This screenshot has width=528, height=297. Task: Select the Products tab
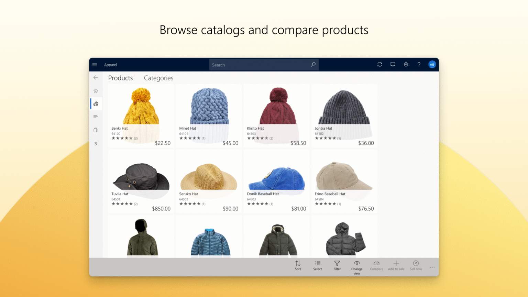click(120, 78)
